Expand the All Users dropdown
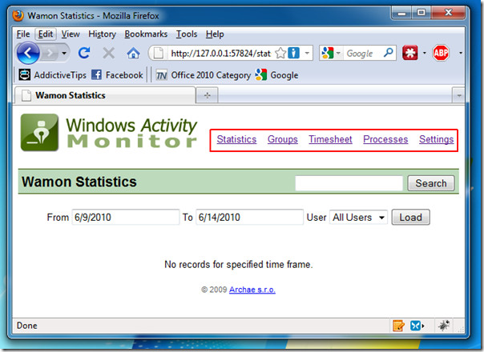Screen dimensions: 484x352 tap(358, 218)
